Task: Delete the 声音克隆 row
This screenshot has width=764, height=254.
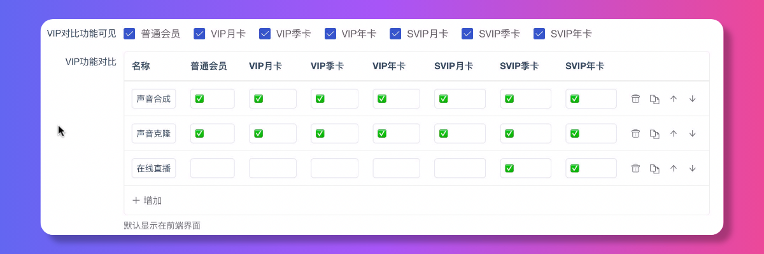Action: (x=635, y=133)
